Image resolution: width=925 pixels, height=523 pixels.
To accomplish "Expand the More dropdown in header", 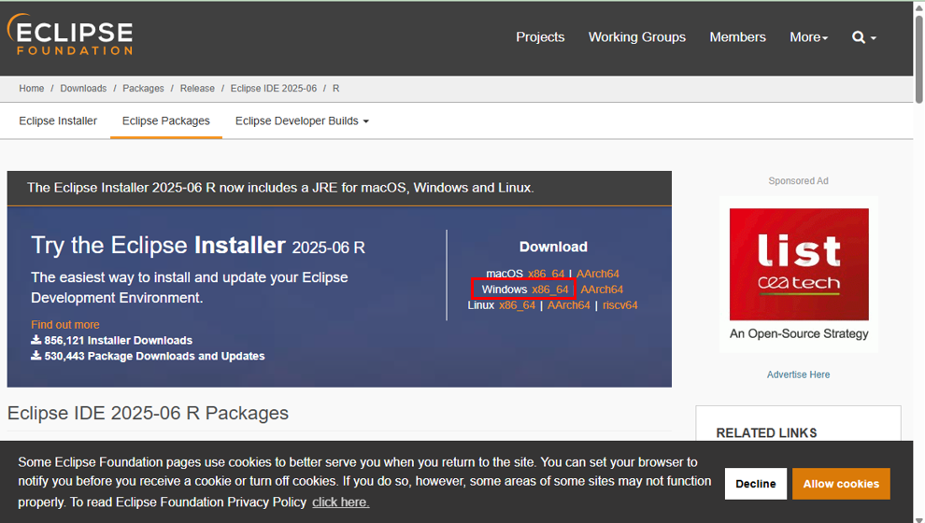I will coord(809,37).
